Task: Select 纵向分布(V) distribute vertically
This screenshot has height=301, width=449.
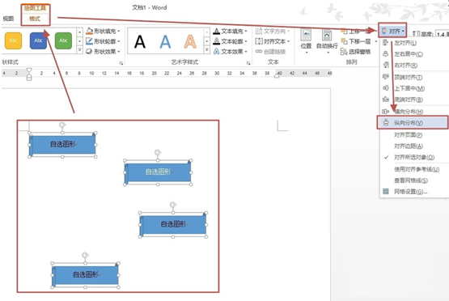Action: pyautogui.click(x=413, y=122)
